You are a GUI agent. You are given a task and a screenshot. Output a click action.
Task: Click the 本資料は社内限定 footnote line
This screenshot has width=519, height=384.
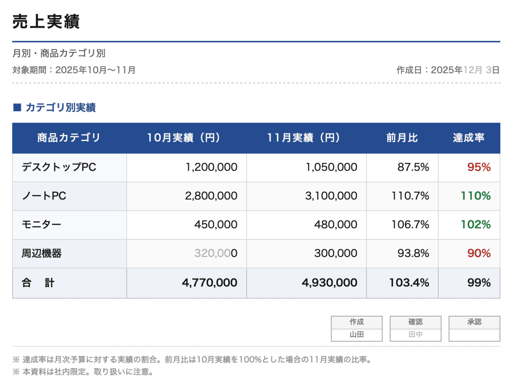(x=83, y=372)
